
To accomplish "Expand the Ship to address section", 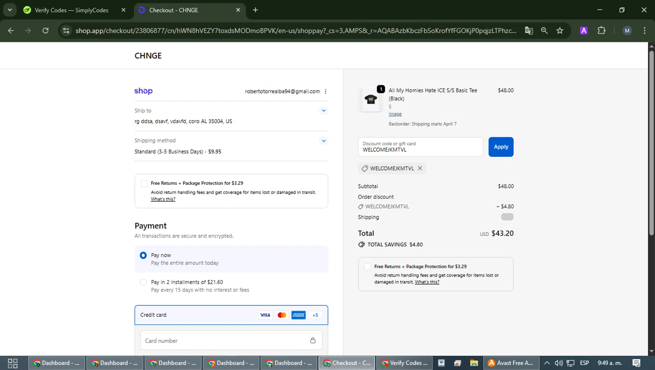I will [324, 111].
